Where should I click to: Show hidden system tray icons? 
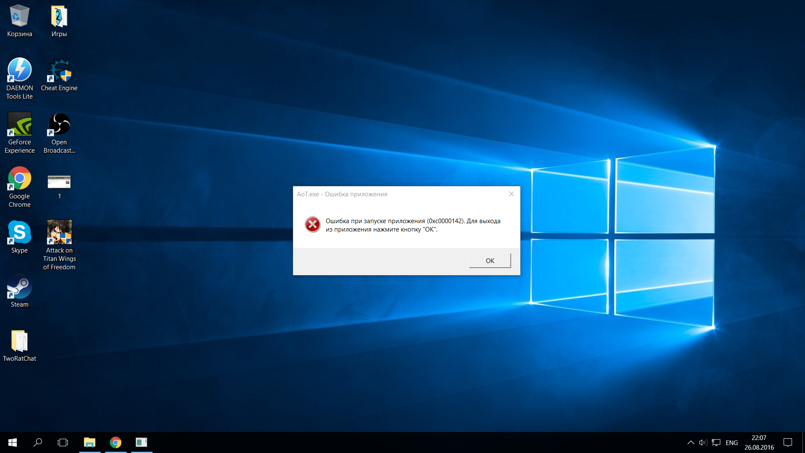click(x=691, y=443)
